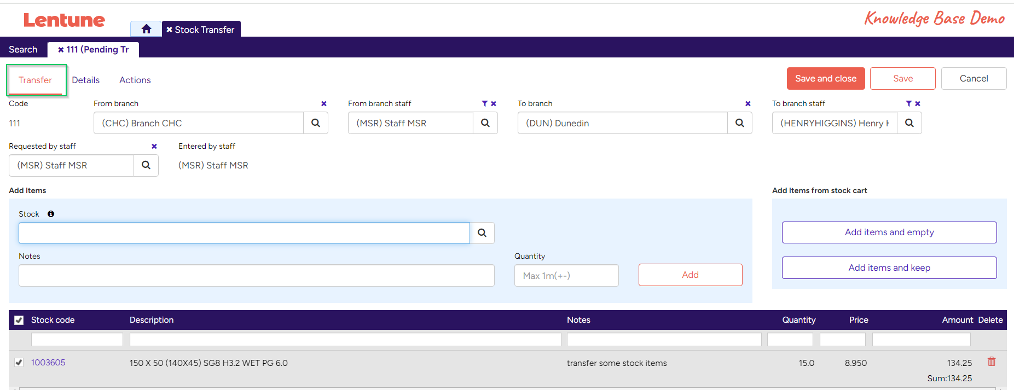Open To branch lookup magnifier
Viewport: 1014px width, 390px height.
740,123
